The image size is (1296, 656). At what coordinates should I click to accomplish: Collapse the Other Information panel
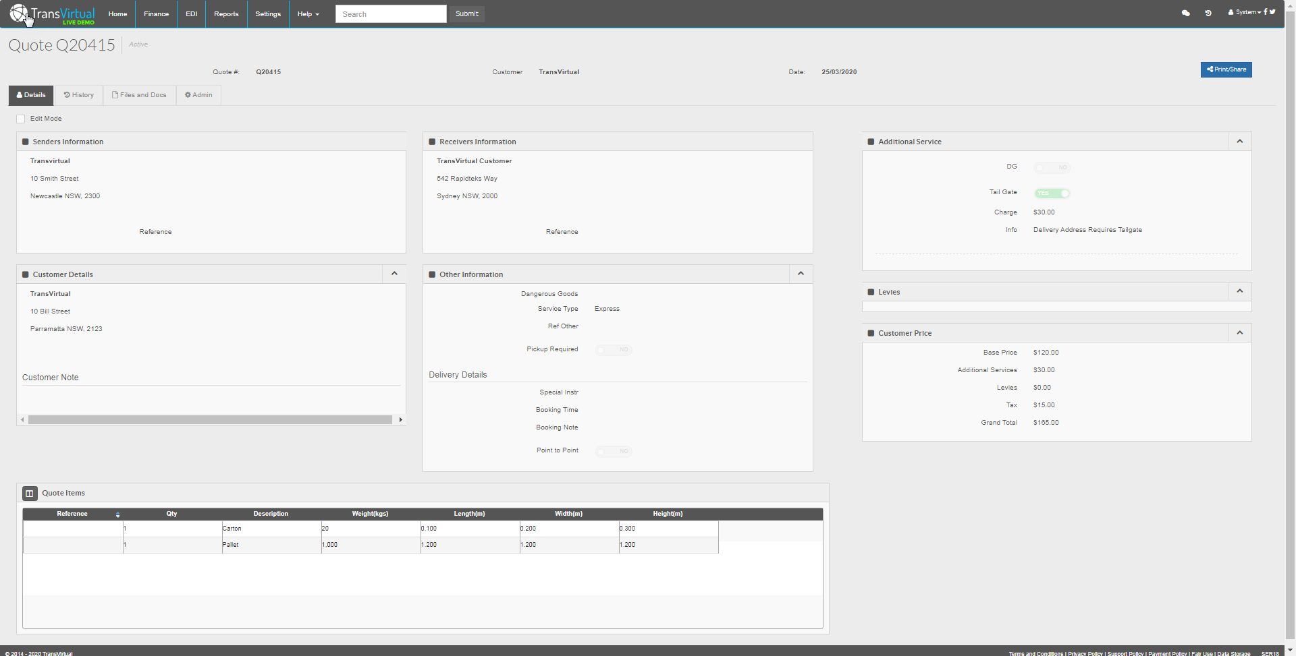coord(801,274)
